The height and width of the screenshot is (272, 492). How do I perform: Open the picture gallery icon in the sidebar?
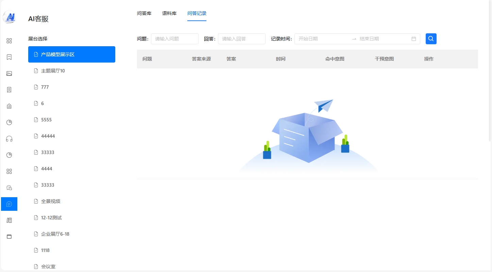[9, 73]
